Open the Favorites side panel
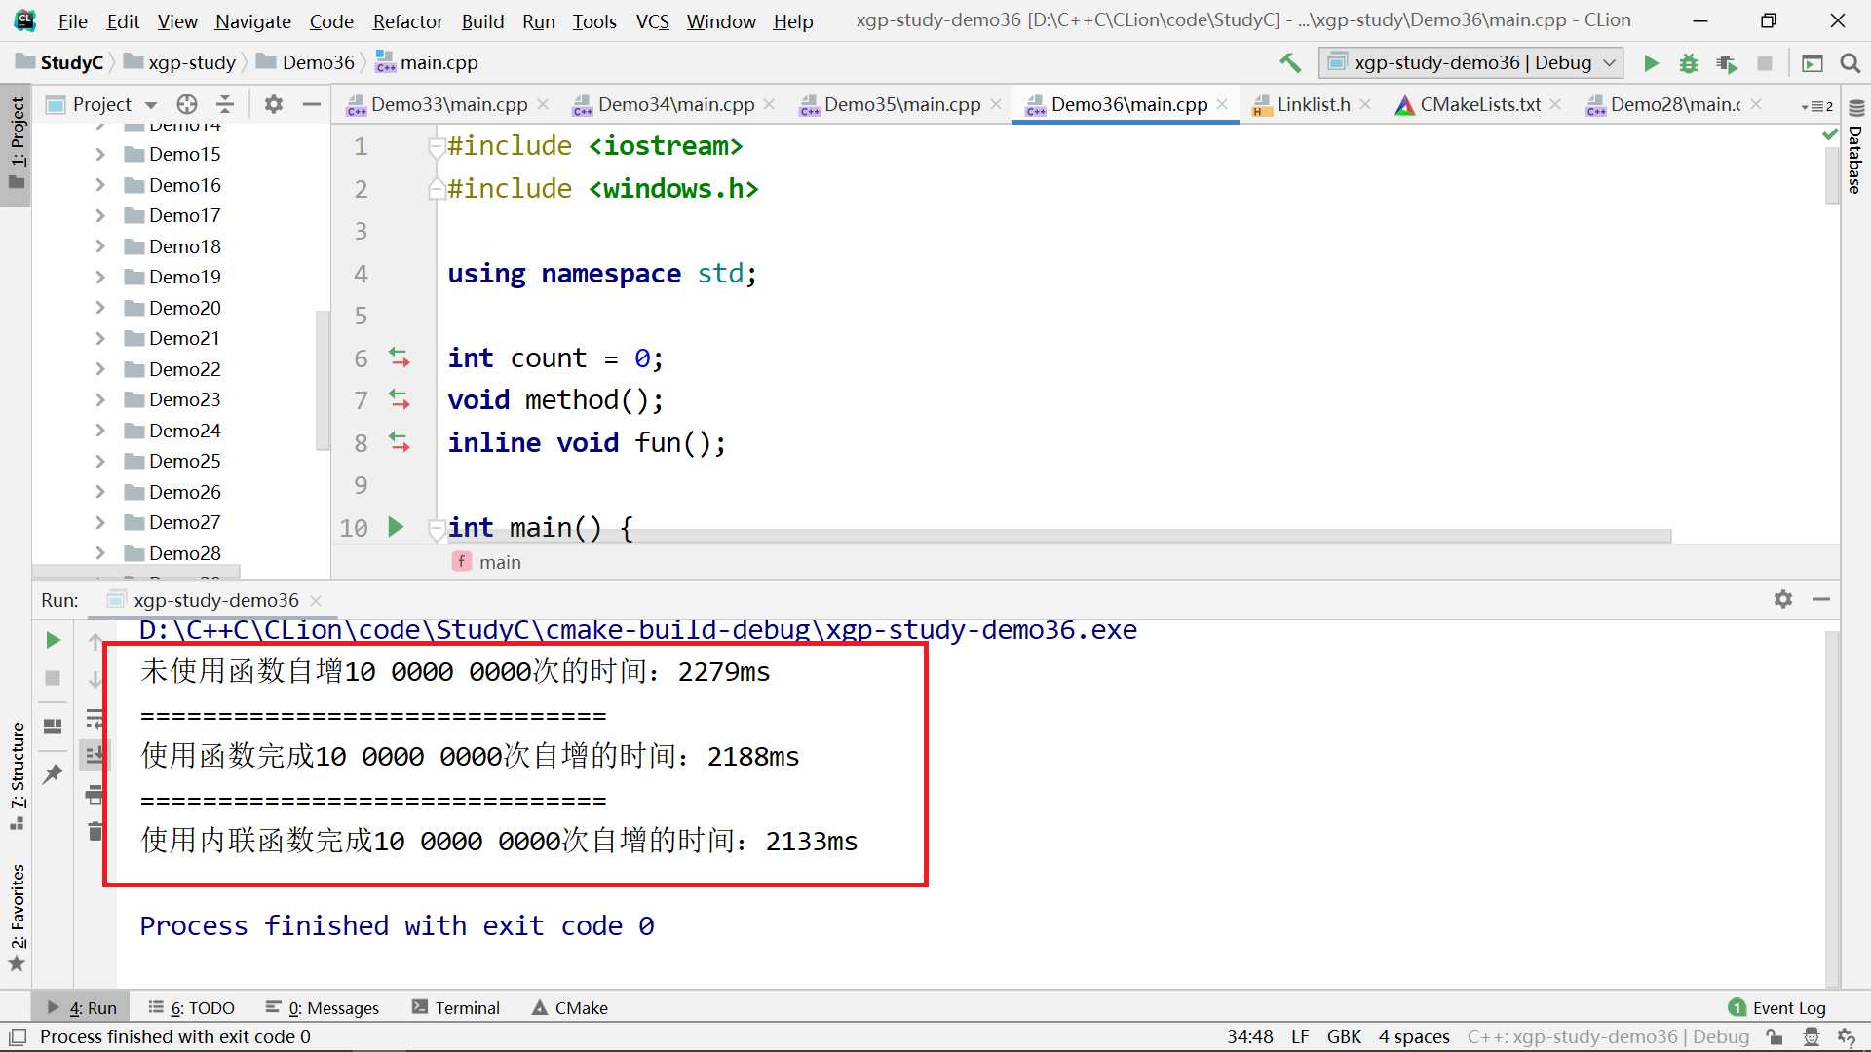The image size is (1871, 1052). coord(17,917)
